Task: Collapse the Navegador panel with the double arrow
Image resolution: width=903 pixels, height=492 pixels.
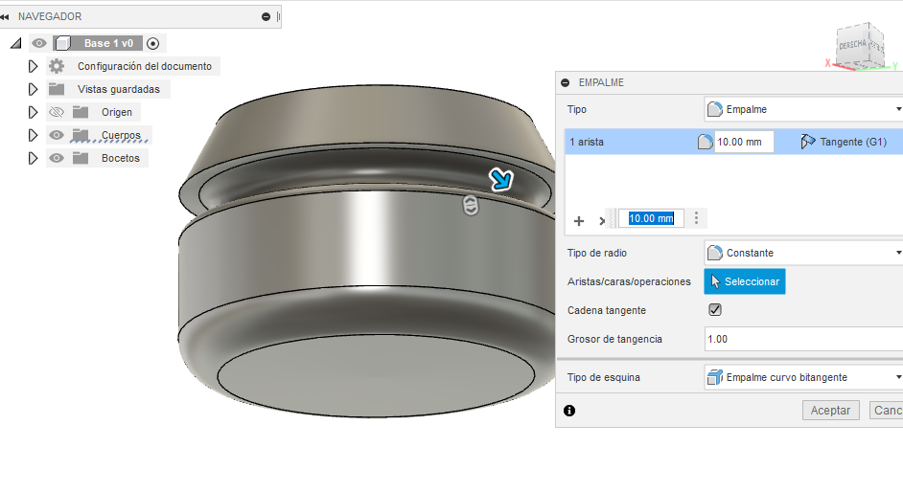Action: click(5, 16)
